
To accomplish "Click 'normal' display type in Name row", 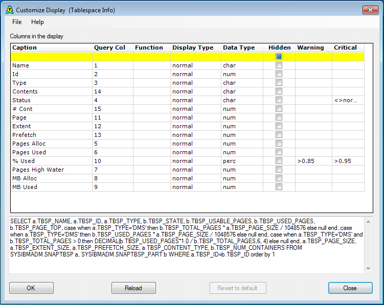I will 196,65.
